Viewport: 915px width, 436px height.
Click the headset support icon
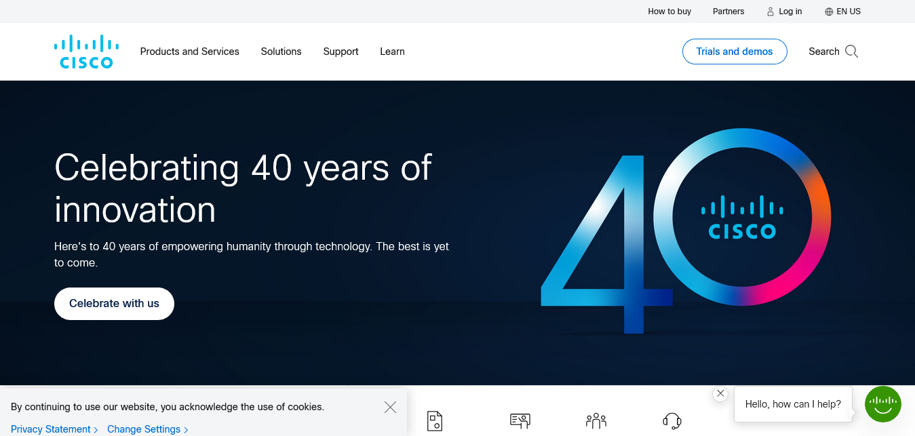(672, 421)
